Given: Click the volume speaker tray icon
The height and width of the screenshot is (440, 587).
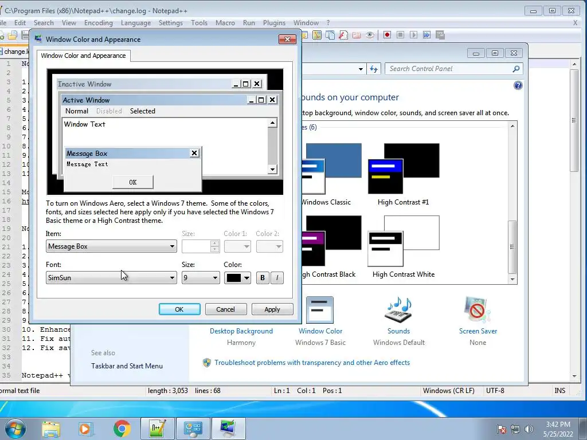Looking at the screenshot, I should pos(529,429).
